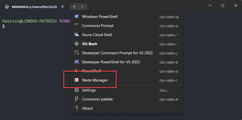242x120 pixels.
Task: Click the Patrick@LENOVO-PATRICK prompt text
Action: coord(29,21)
